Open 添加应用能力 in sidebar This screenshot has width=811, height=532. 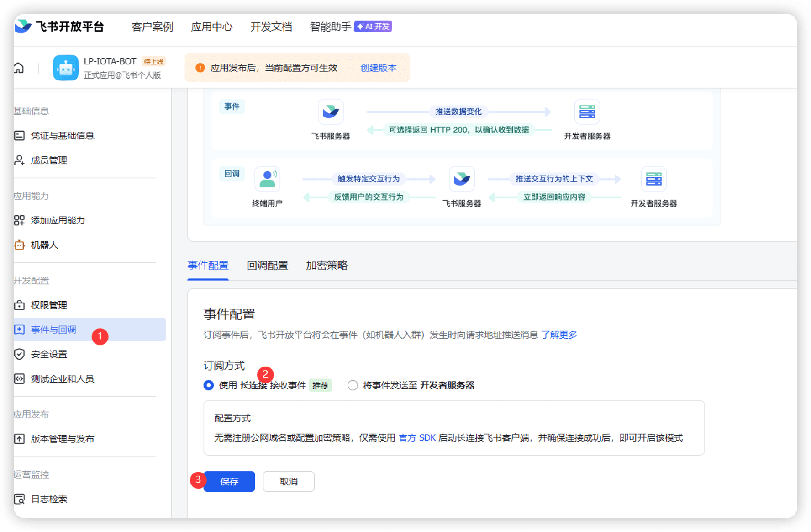(58, 220)
